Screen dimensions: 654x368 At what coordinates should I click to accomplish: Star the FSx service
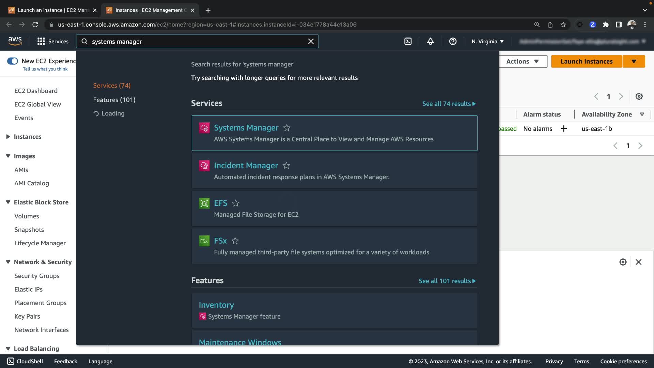(x=235, y=241)
